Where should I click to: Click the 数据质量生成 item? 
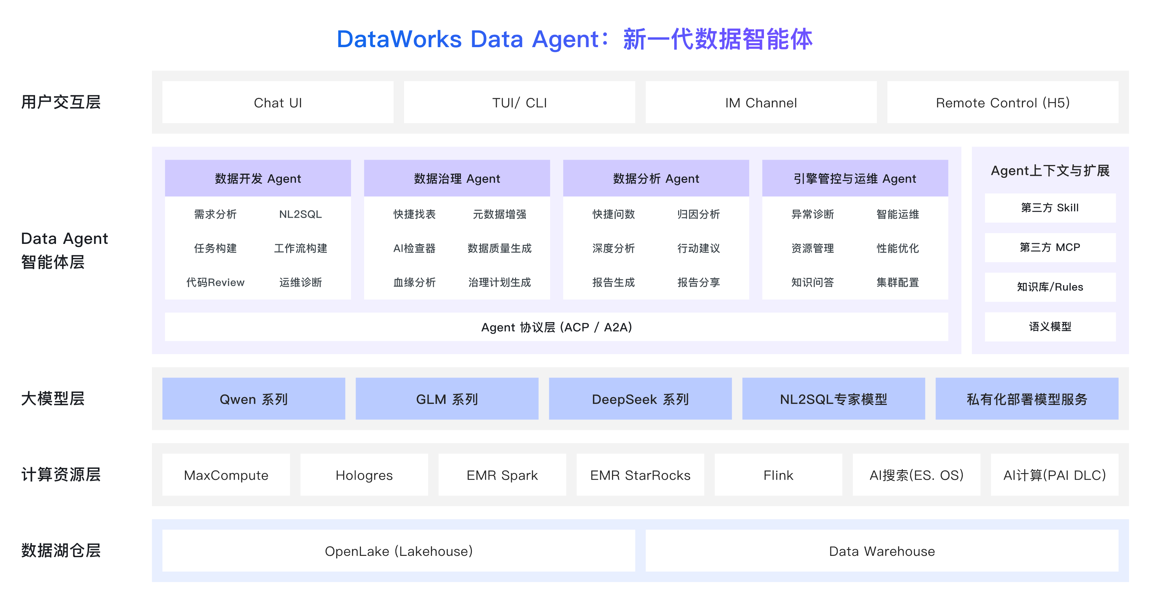(x=500, y=248)
